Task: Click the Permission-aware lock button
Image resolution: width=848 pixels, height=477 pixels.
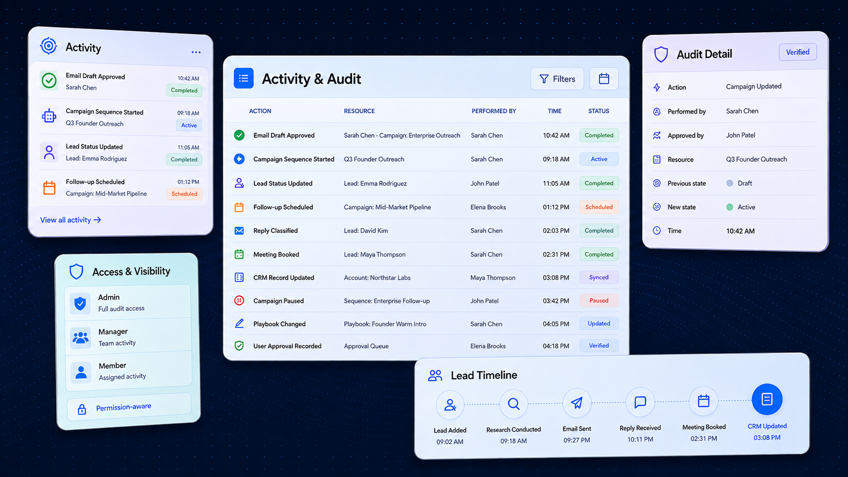Action: [x=129, y=407]
